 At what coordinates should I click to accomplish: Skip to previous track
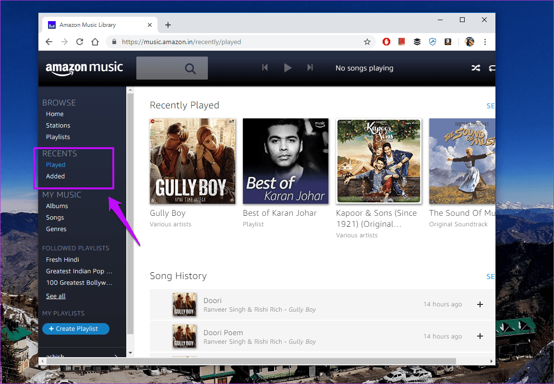point(265,68)
